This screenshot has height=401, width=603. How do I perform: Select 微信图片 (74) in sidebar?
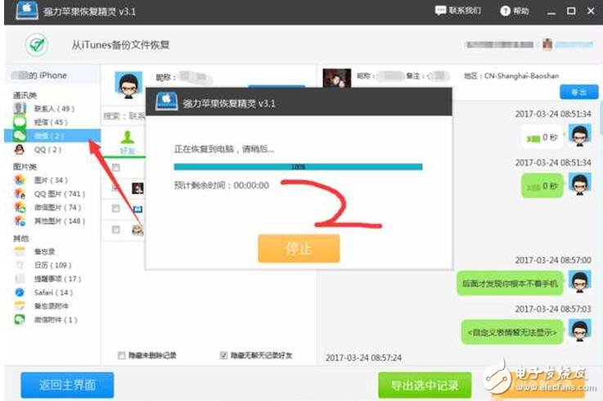click(58, 207)
